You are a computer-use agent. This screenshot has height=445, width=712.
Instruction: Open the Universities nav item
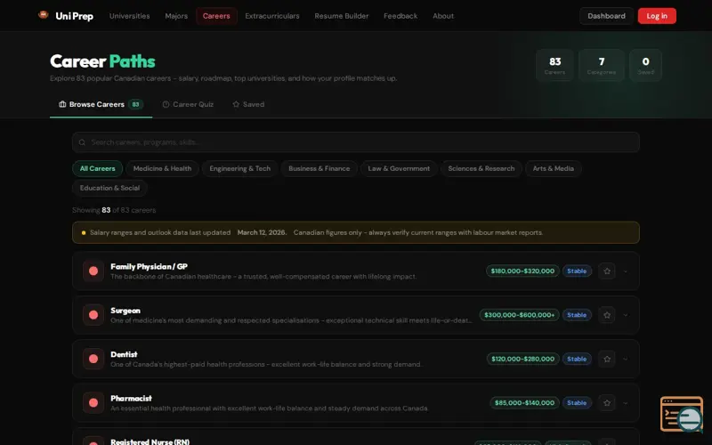pyautogui.click(x=129, y=16)
